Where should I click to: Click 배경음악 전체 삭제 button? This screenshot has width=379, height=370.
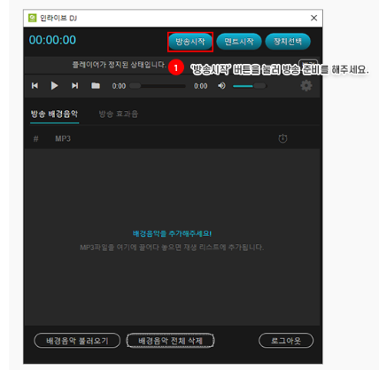170,341
